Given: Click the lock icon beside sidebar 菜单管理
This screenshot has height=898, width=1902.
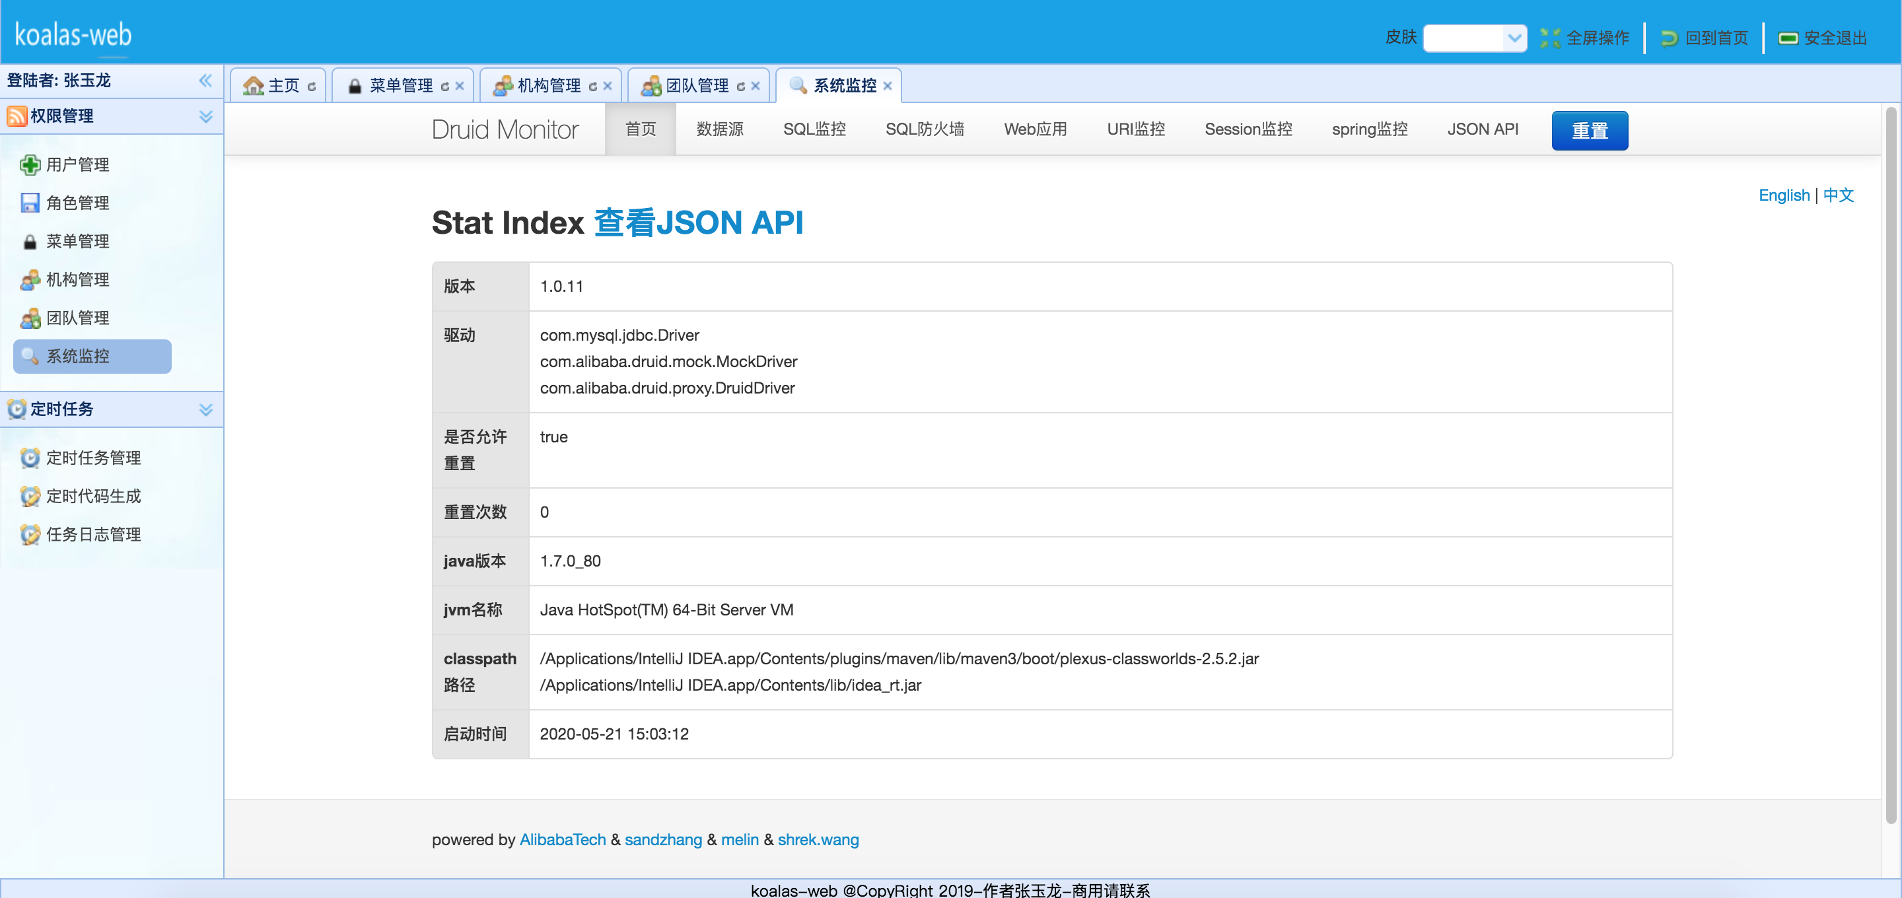Looking at the screenshot, I should pos(30,242).
